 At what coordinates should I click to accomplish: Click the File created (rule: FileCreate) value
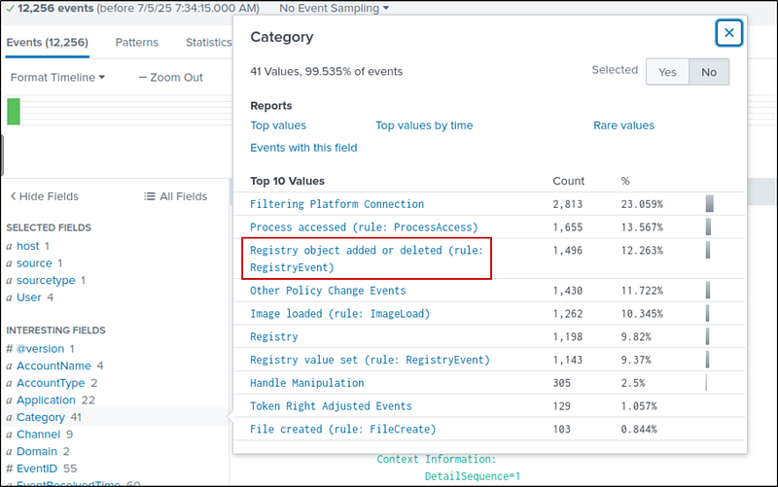342,429
